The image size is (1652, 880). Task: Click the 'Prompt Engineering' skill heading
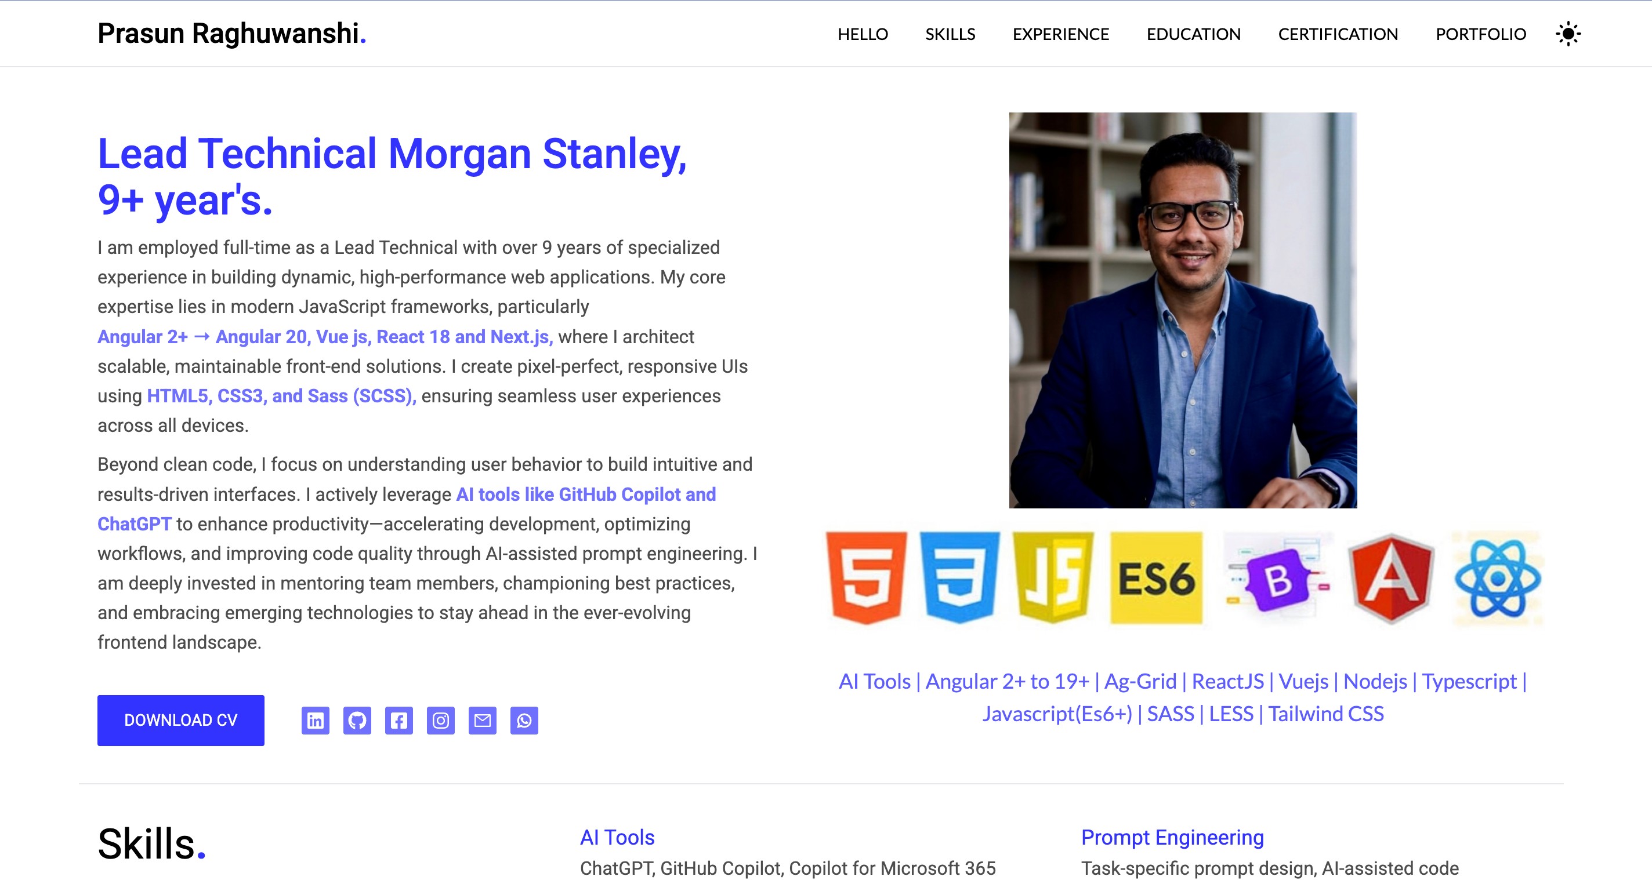pyautogui.click(x=1172, y=838)
